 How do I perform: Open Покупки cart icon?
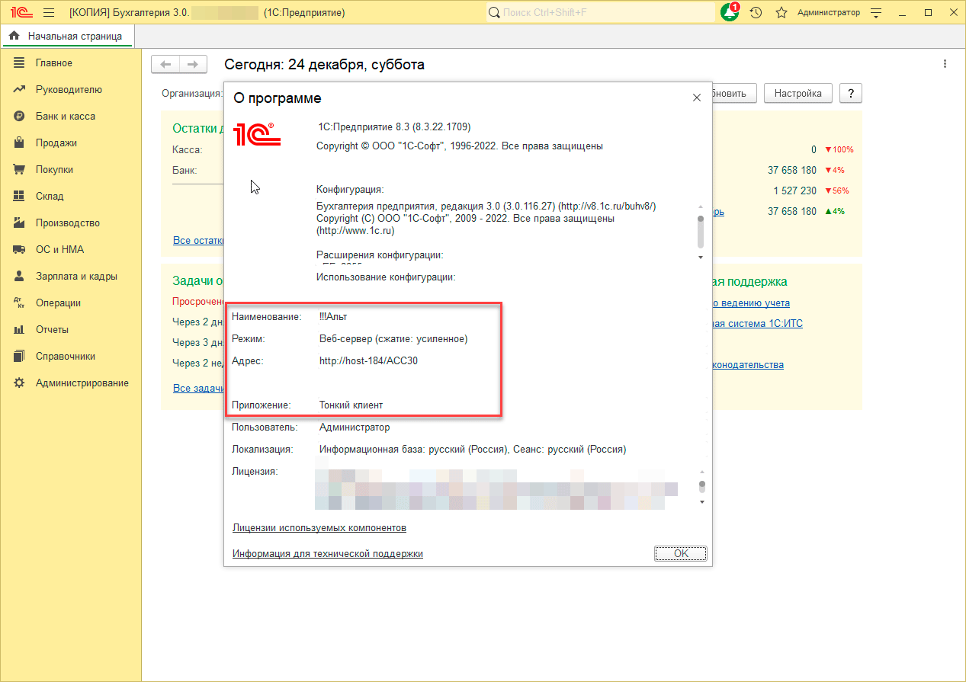click(20, 170)
